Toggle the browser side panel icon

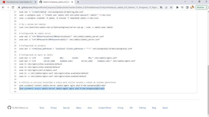(187, 7)
